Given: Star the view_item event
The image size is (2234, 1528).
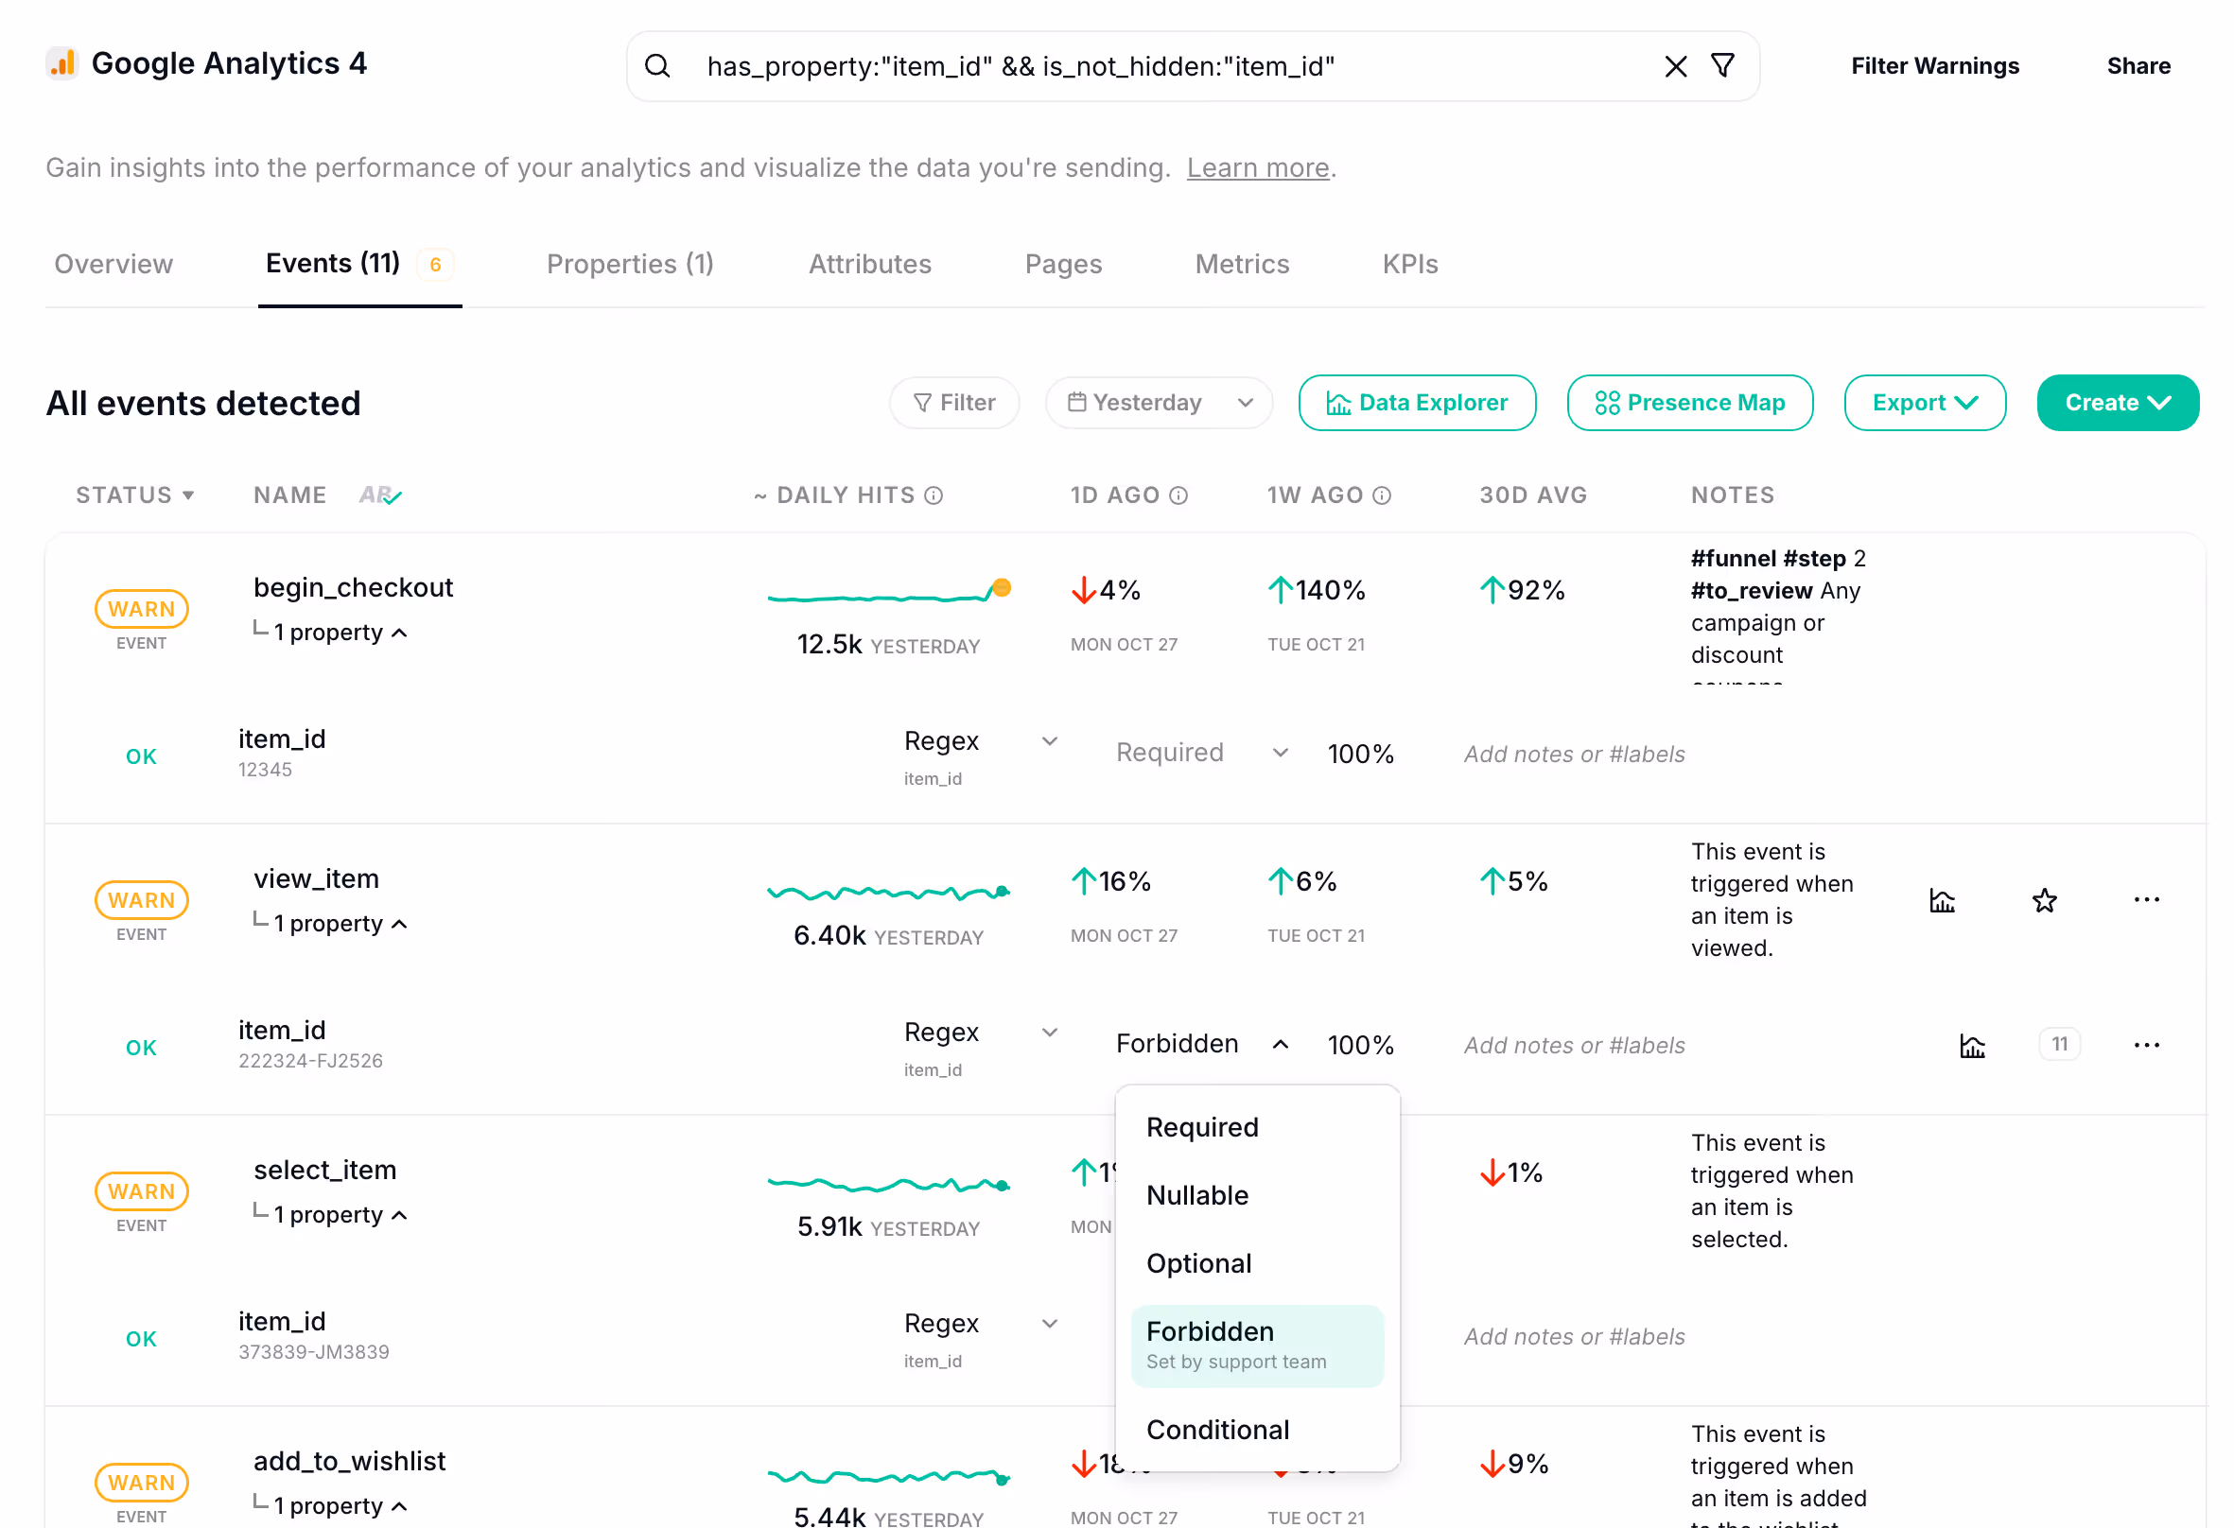Looking at the screenshot, I should 2044,900.
